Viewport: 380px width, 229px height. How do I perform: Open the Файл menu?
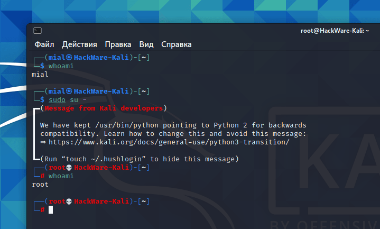coord(44,44)
